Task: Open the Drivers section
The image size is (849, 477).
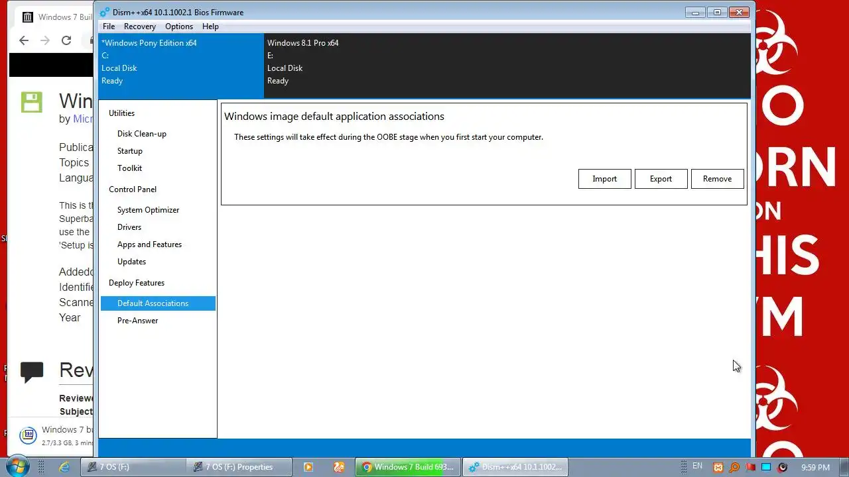Action: 129,227
